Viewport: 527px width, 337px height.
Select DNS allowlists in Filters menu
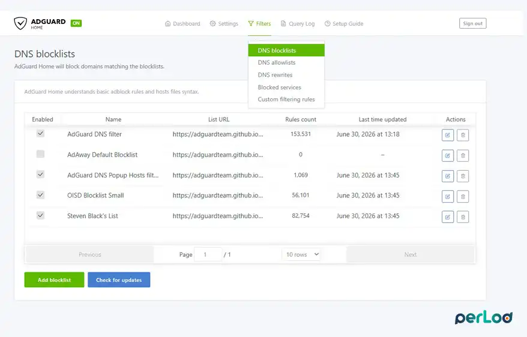[286, 63]
